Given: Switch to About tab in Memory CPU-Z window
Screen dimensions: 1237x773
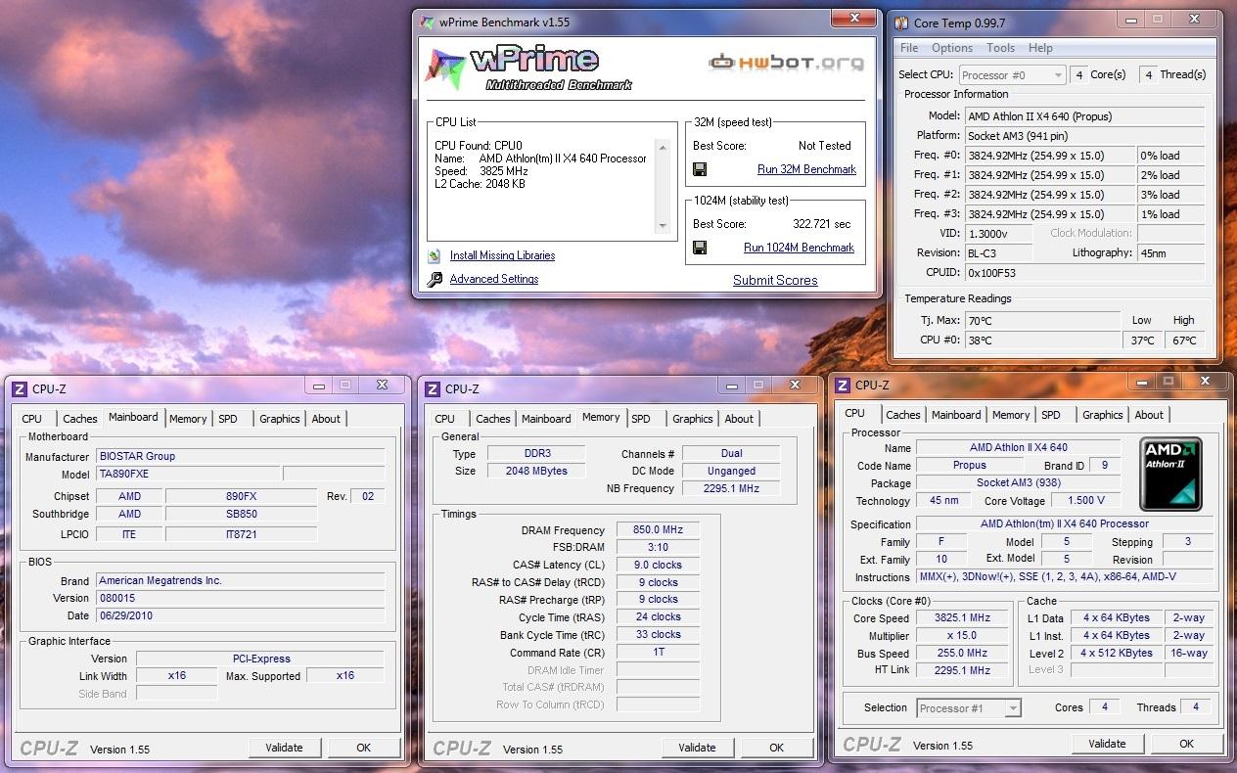Looking at the screenshot, I should (x=739, y=419).
